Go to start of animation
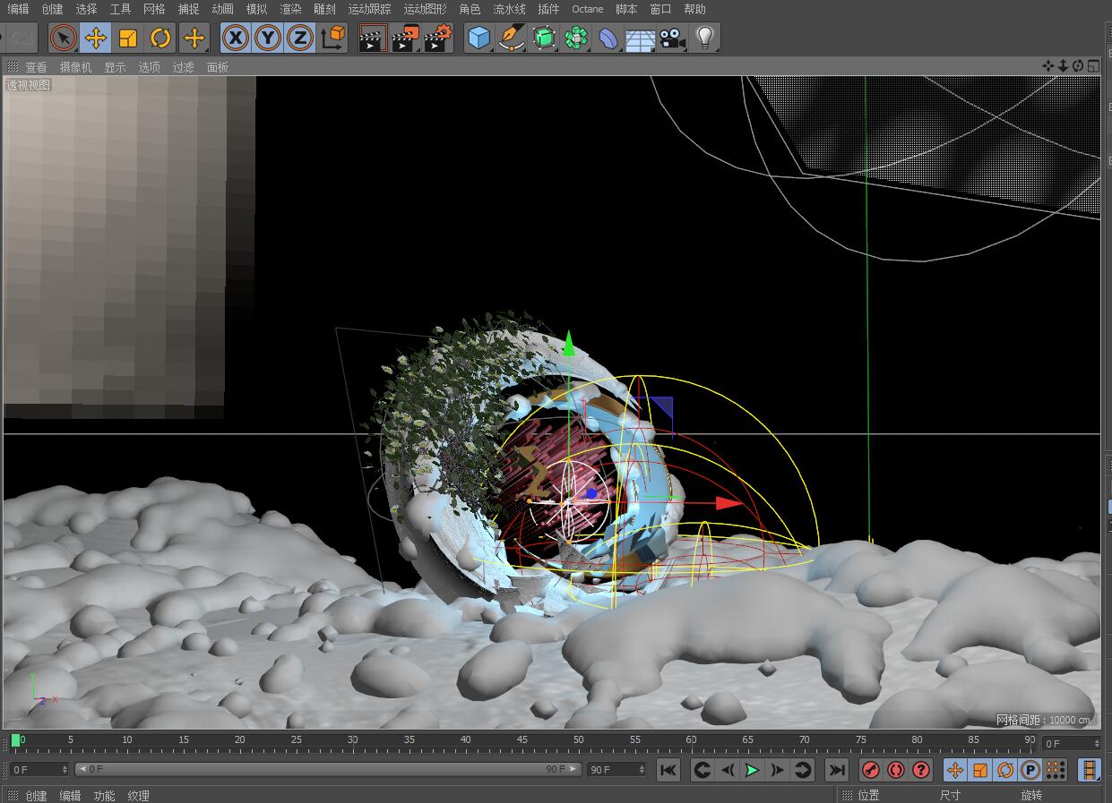The image size is (1112, 803). click(668, 770)
